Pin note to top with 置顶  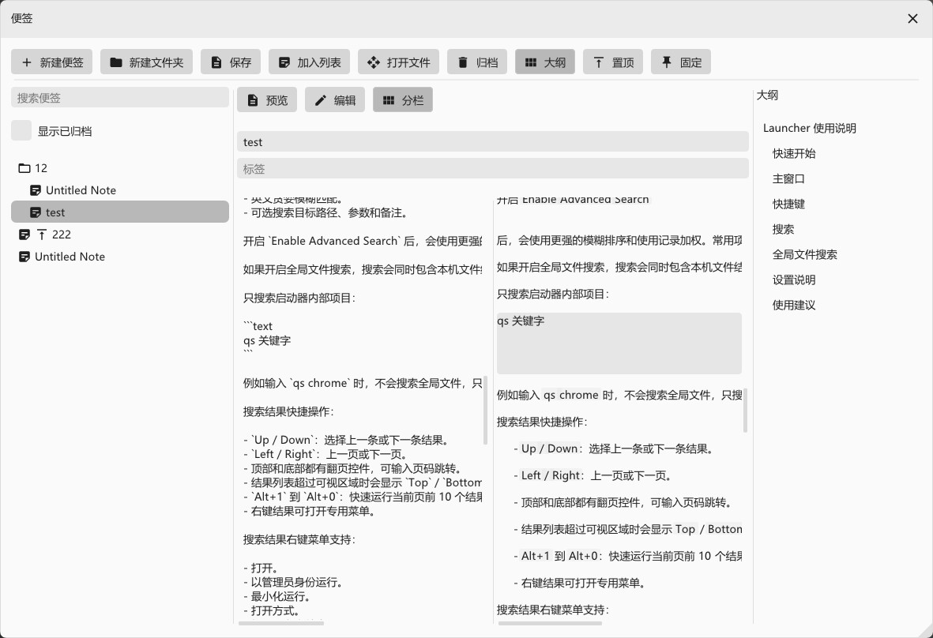613,62
